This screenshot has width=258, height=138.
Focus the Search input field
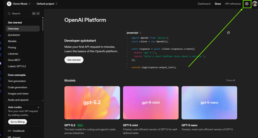(x=23, y=14)
